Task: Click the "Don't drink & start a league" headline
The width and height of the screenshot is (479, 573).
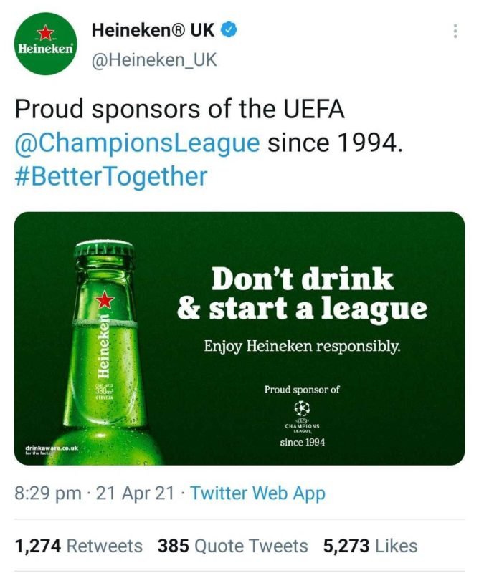Action: (302, 294)
